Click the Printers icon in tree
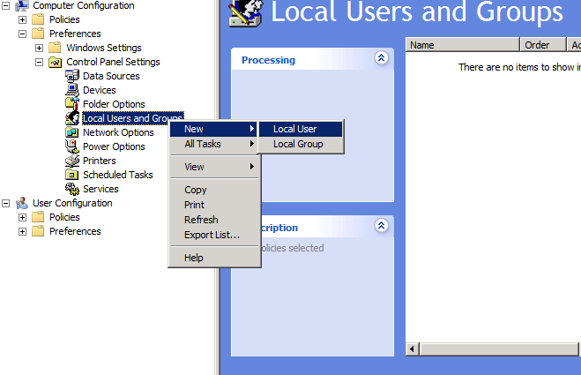The image size is (581, 375). click(x=73, y=161)
